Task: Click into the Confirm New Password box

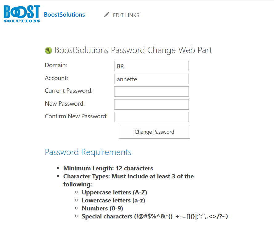Action: coord(151,117)
